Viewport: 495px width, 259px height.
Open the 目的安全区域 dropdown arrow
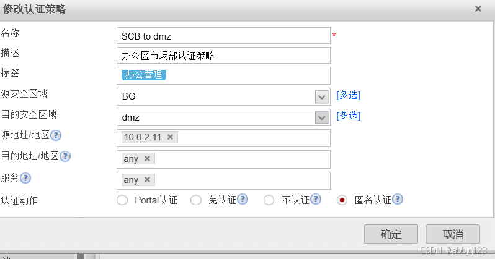point(321,117)
